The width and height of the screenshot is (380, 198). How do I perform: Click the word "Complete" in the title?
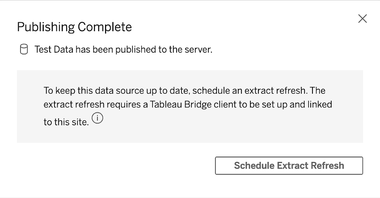pos(105,27)
